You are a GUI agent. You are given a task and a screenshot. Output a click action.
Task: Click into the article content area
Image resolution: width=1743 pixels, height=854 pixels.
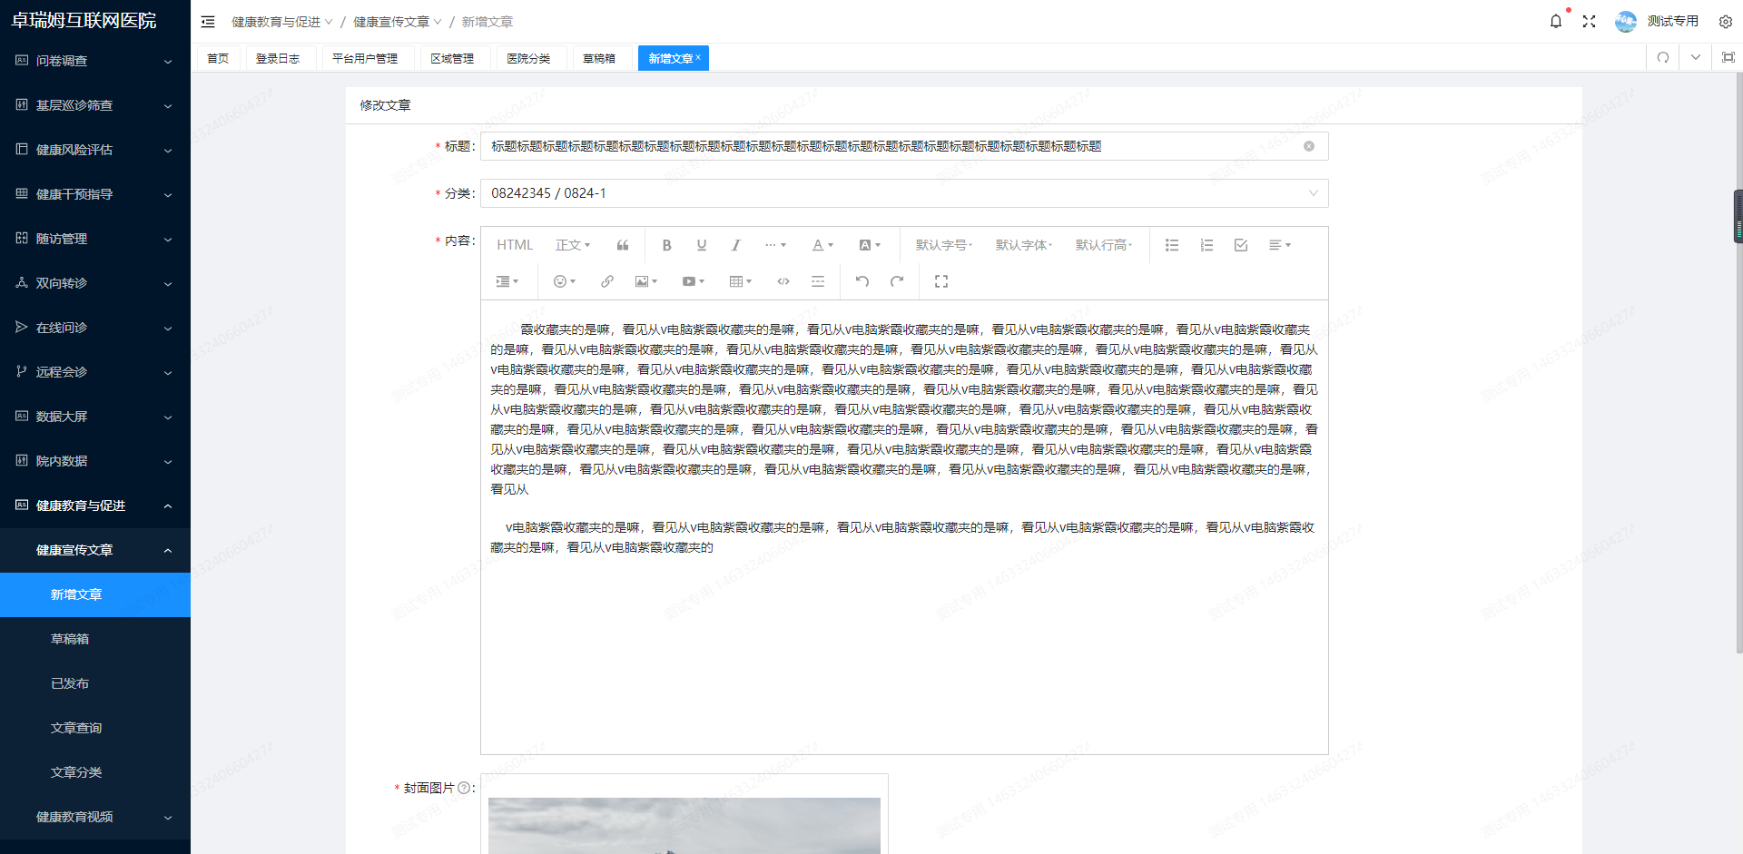(x=904, y=526)
